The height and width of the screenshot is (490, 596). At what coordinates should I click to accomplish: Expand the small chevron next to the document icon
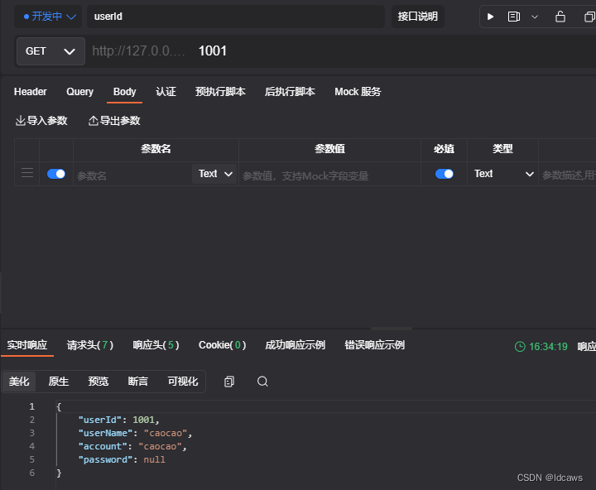click(535, 17)
